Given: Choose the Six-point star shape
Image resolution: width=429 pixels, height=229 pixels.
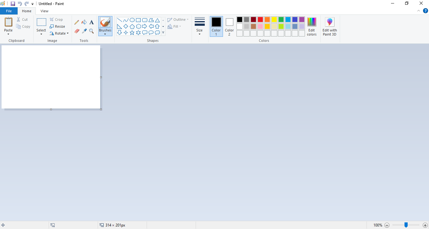Looking at the screenshot, I should click(x=138, y=33).
